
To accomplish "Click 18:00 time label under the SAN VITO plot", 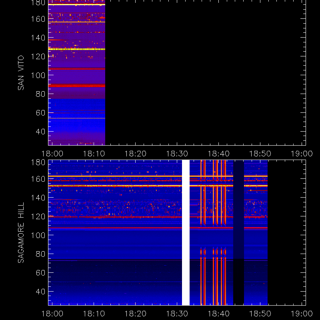I will click(52, 154).
